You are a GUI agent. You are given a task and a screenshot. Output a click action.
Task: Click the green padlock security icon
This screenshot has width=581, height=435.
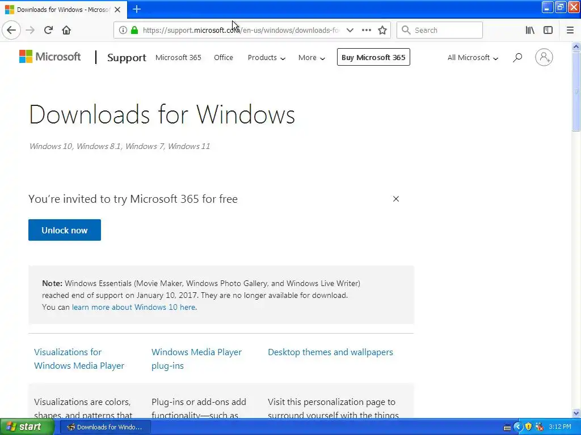point(134,30)
